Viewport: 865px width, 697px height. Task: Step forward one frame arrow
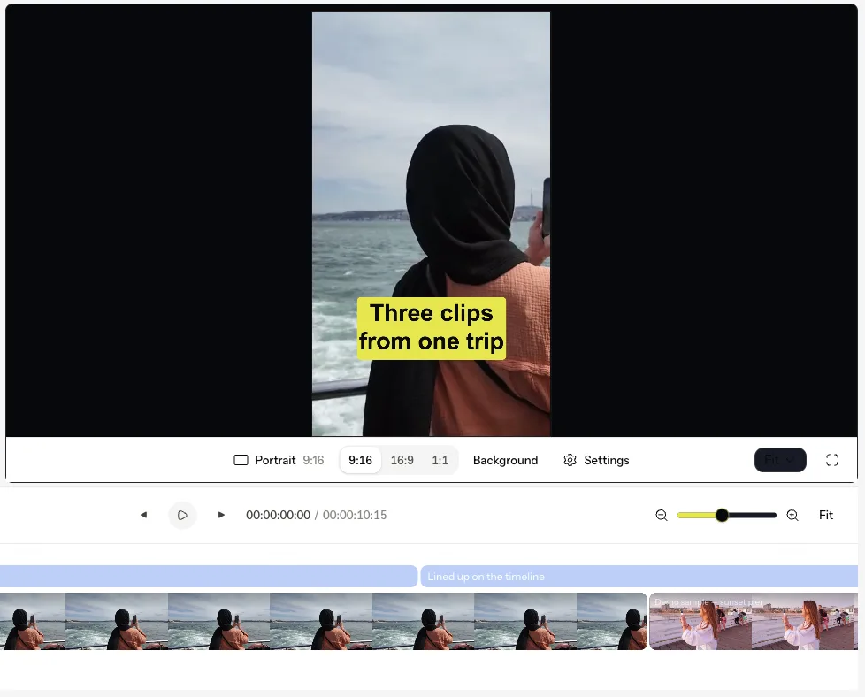(221, 515)
